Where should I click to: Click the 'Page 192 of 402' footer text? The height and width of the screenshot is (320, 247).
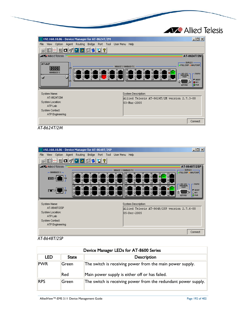(197, 299)
